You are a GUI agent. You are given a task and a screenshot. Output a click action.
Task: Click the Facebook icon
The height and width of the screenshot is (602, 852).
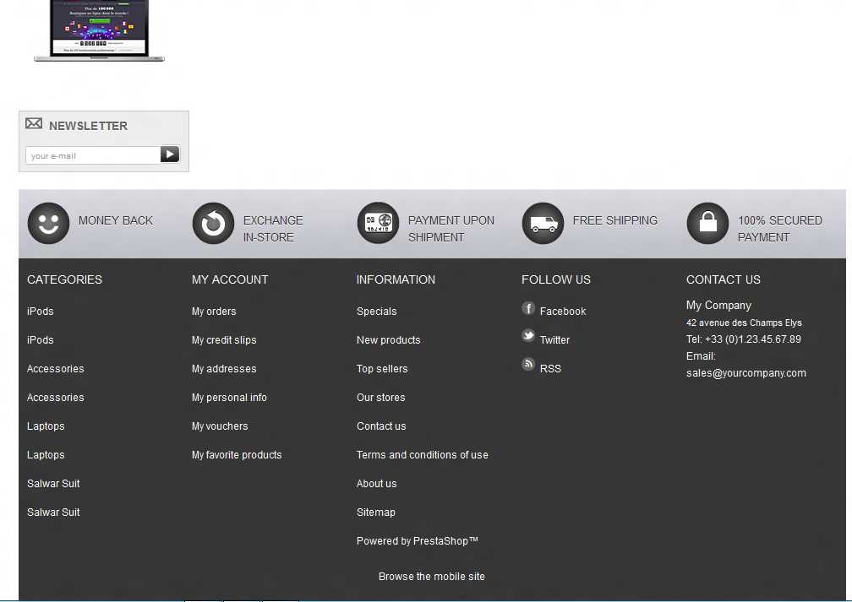528,309
